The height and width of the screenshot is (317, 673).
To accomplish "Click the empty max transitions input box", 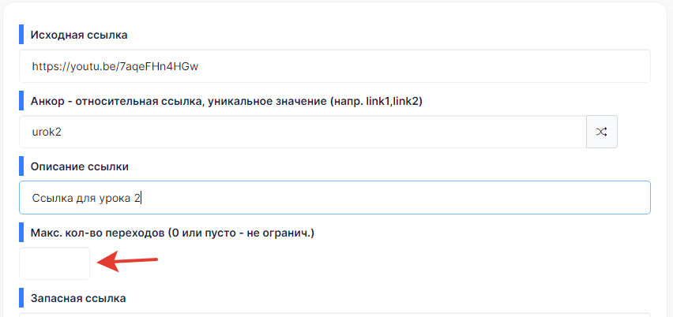I will coord(55,263).
